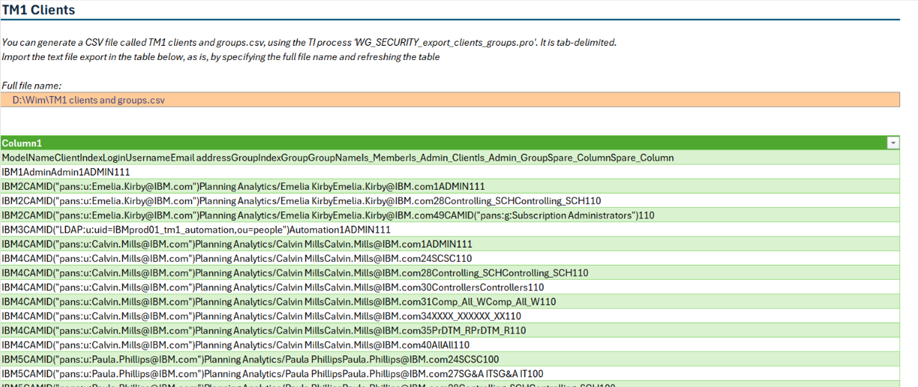Select the IBM3CAMID LDAP Automation row
The height and width of the screenshot is (387, 918).
pyautogui.click(x=450, y=229)
